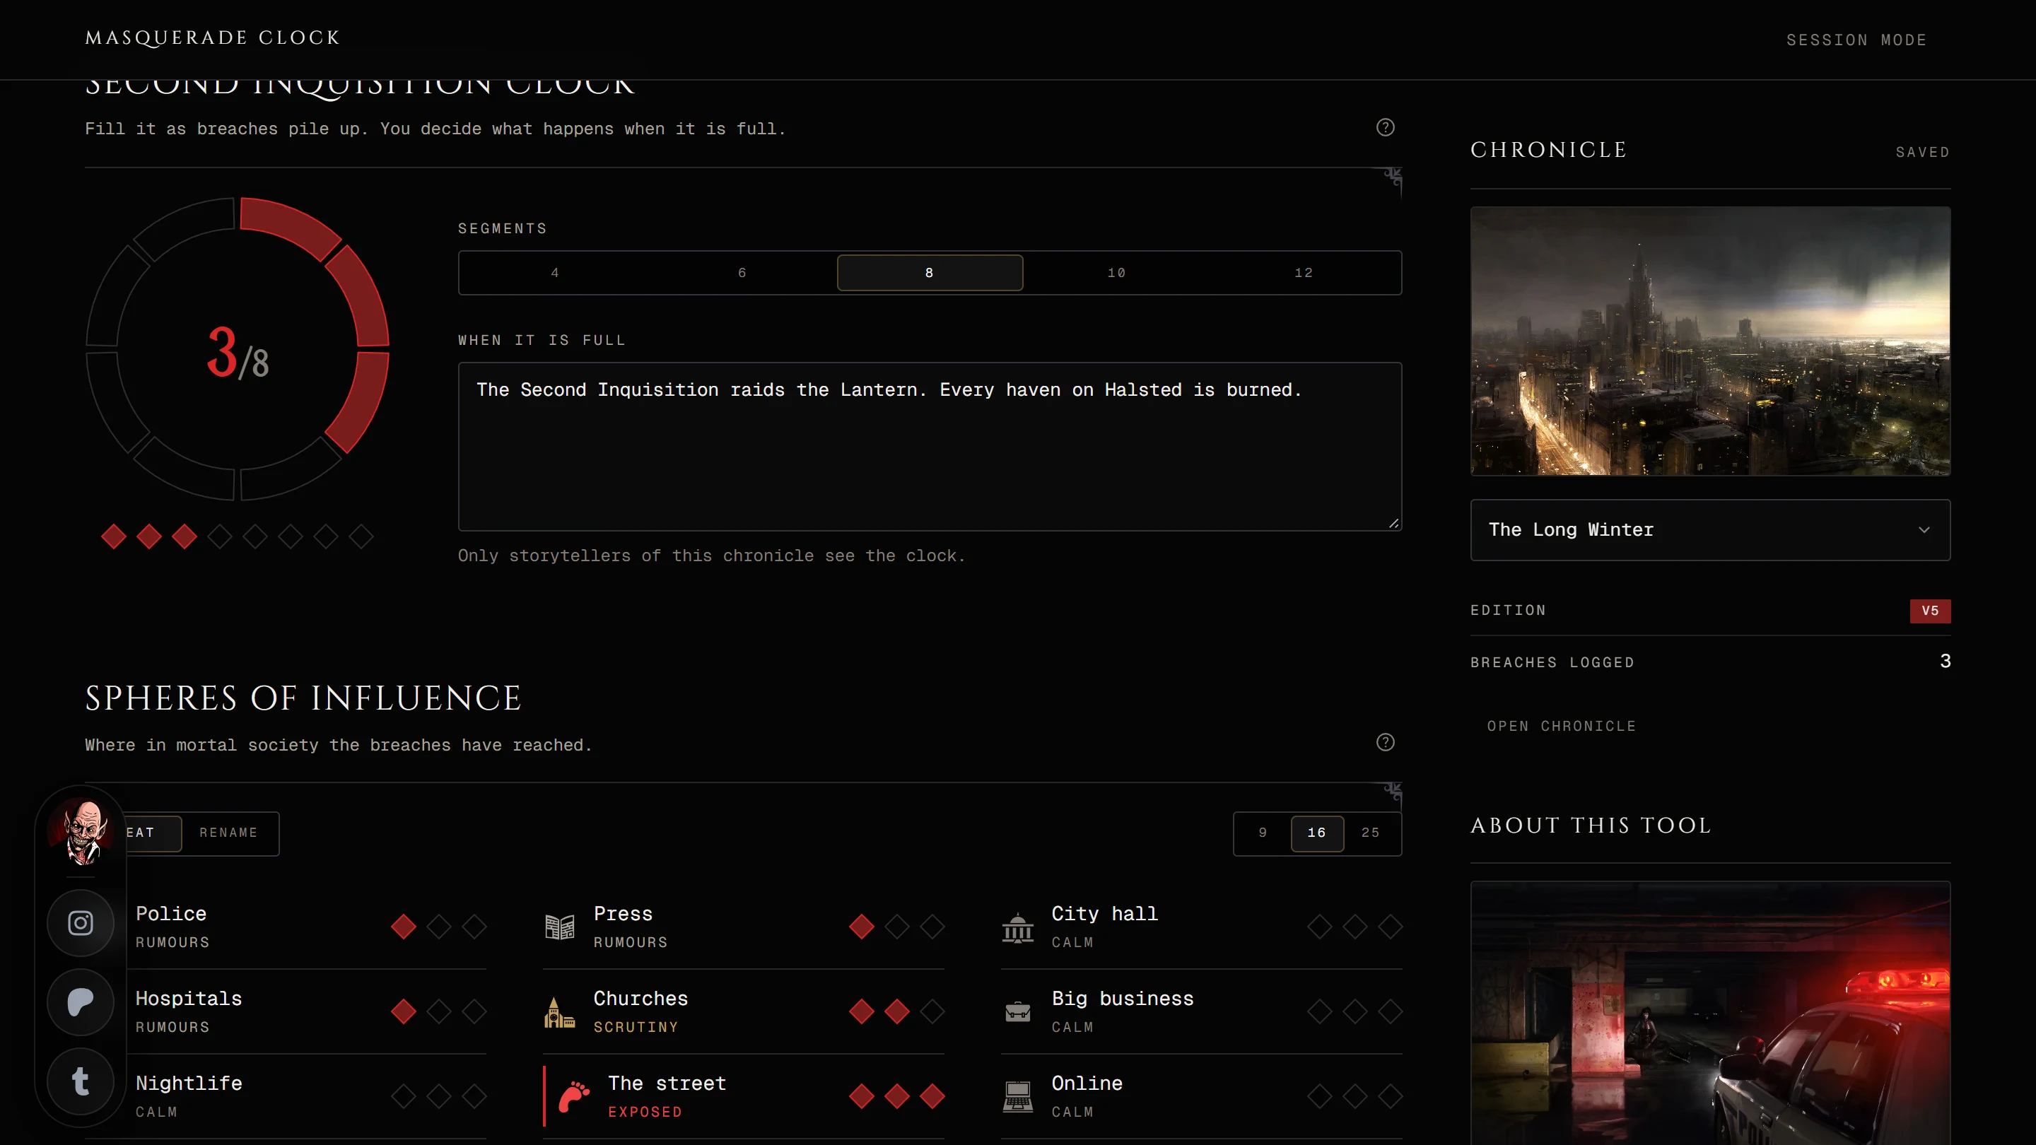This screenshot has width=2036, height=1145.
Task: Click the vampire avatar in sidebar
Action: (x=82, y=831)
